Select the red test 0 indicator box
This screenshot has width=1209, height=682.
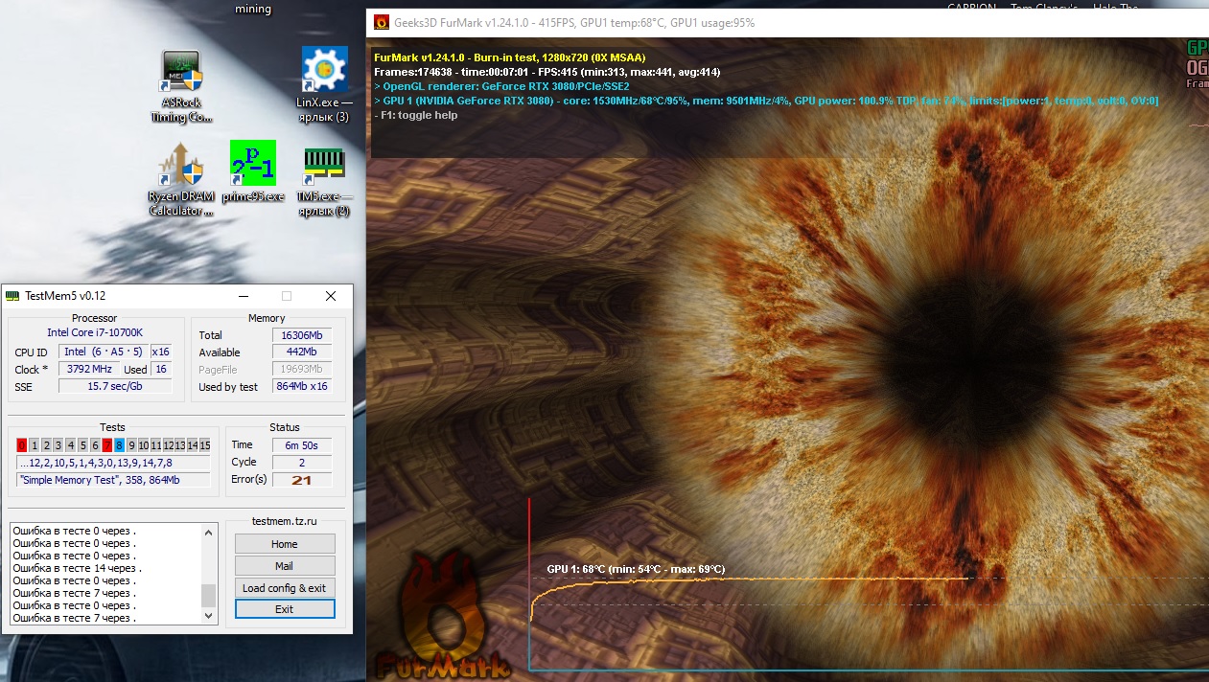(x=22, y=445)
